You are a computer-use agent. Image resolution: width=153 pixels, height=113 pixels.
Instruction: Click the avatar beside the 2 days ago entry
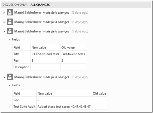coord(10,12)
